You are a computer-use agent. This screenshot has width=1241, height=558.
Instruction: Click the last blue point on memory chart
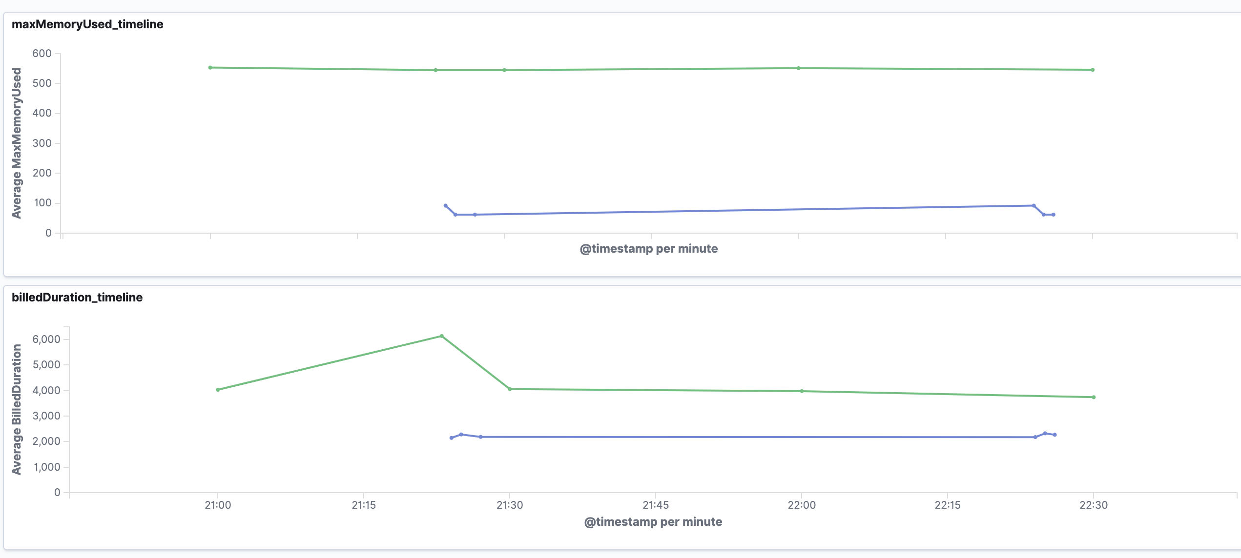[x=1054, y=215]
